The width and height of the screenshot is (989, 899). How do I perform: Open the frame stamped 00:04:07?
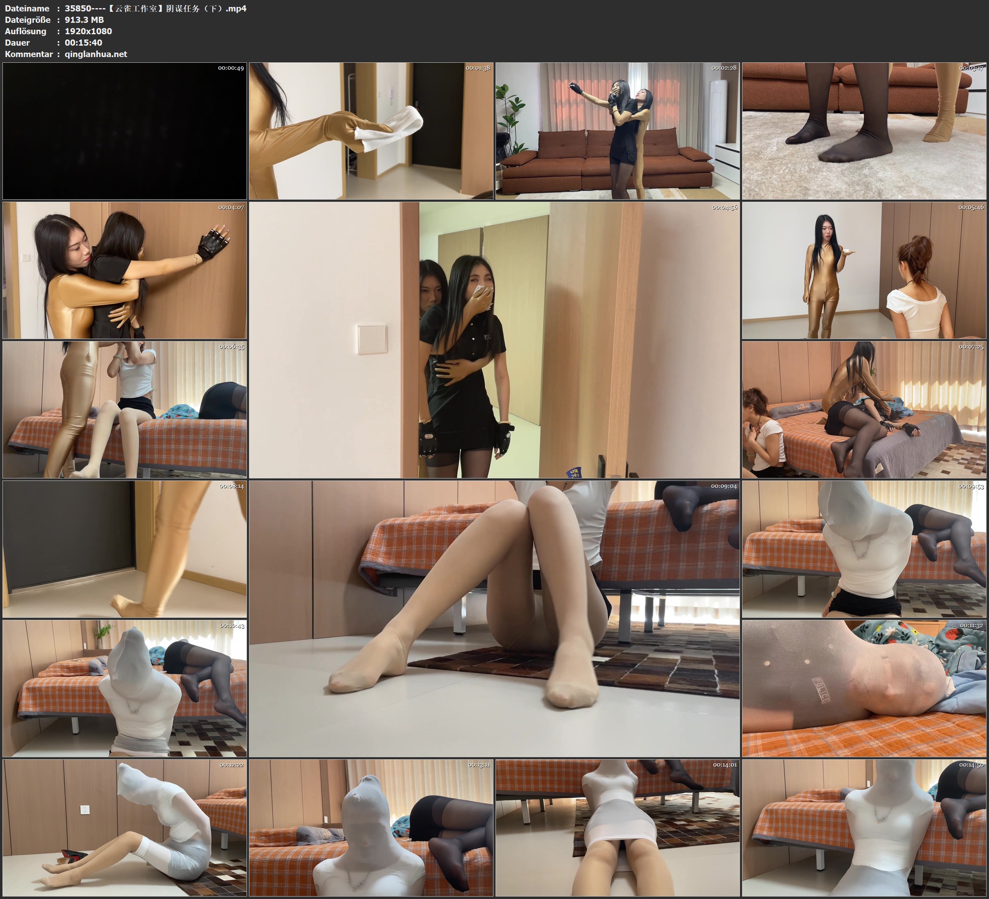(125, 270)
